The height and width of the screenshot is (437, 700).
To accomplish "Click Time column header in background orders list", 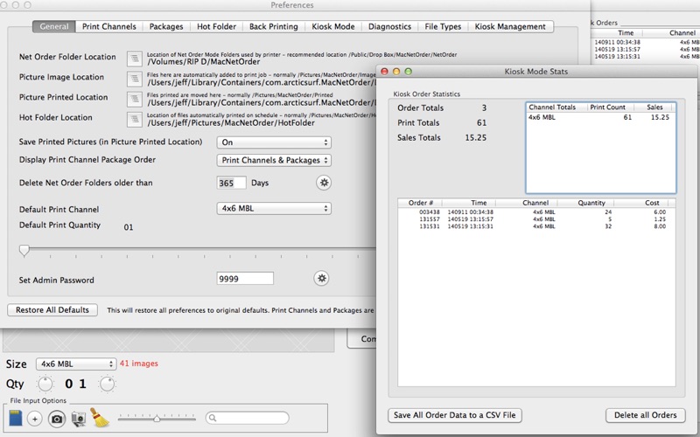I will click(x=626, y=32).
